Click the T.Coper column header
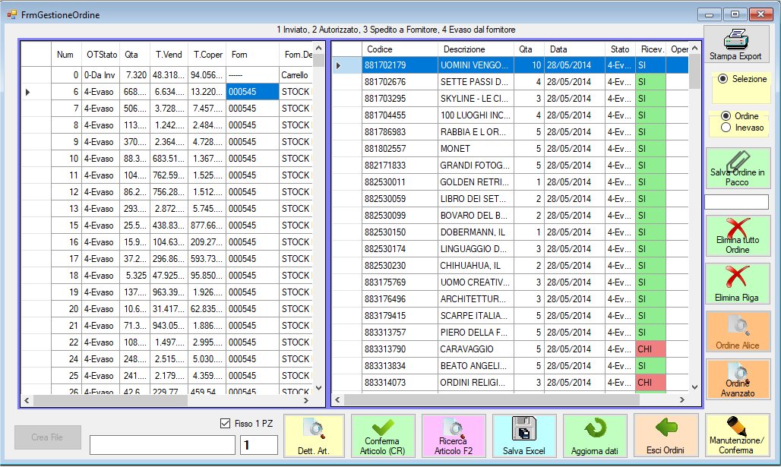Viewport: 781px width, 467px height. pyautogui.click(x=207, y=54)
